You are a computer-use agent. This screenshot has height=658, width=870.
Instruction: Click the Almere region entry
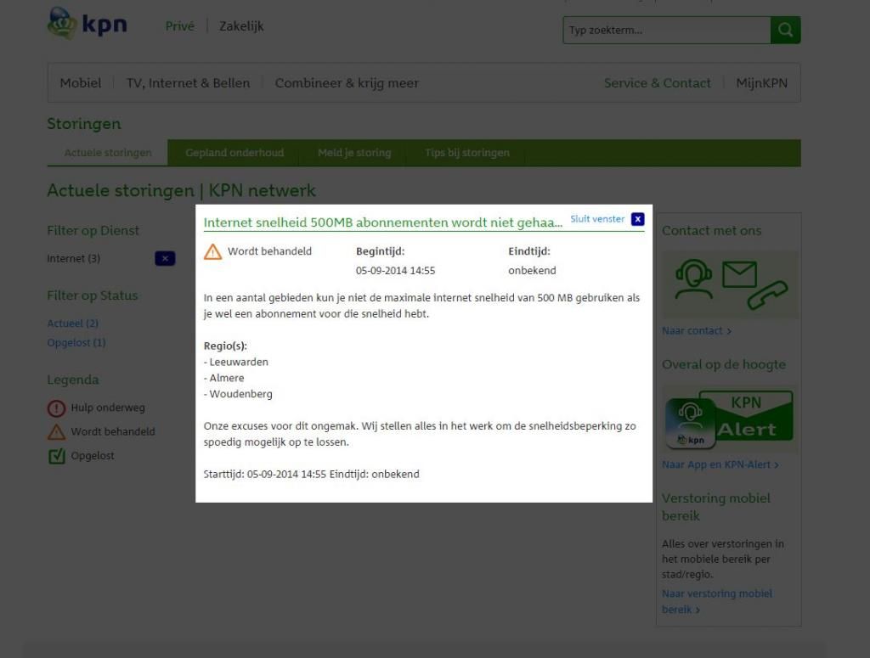(224, 378)
